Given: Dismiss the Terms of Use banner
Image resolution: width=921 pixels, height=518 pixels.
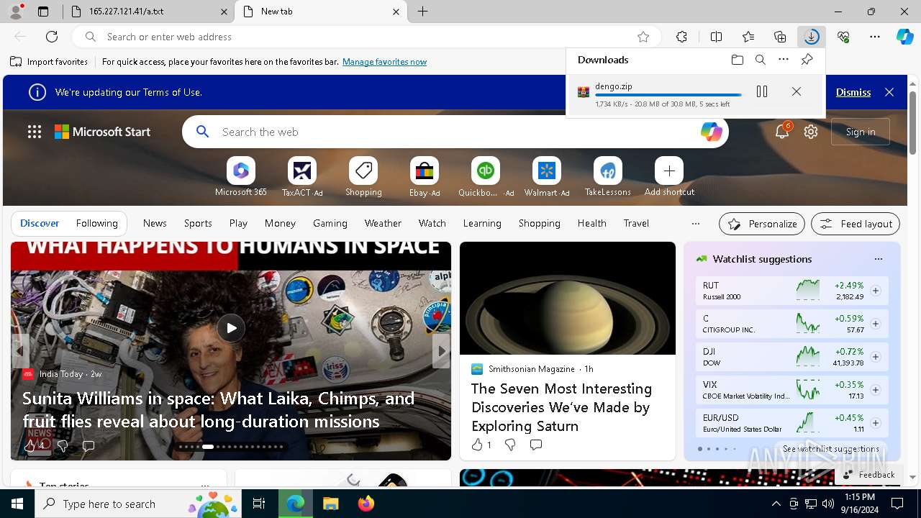Looking at the screenshot, I should [853, 92].
